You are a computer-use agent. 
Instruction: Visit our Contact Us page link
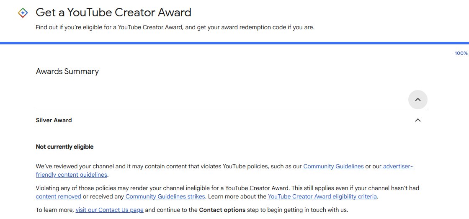[x=109, y=210]
